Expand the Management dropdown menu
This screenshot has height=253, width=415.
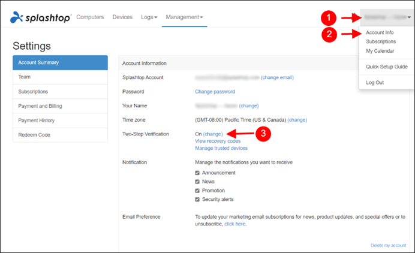pyautogui.click(x=184, y=17)
